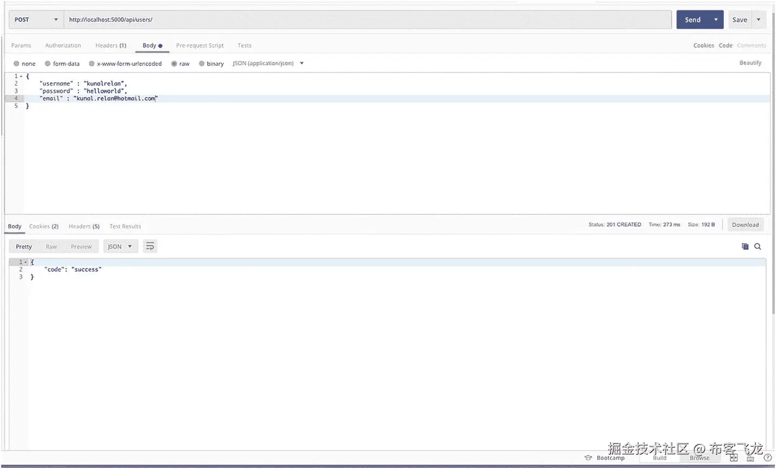Open the response JSON format dropdown
776x469 pixels.
coord(120,247)
